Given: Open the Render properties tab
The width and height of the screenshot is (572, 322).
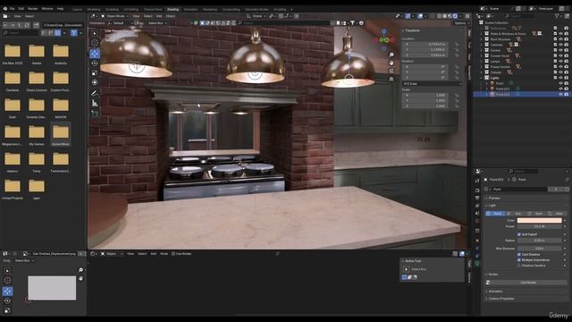Looking at the screenshot, I should 477,191.
